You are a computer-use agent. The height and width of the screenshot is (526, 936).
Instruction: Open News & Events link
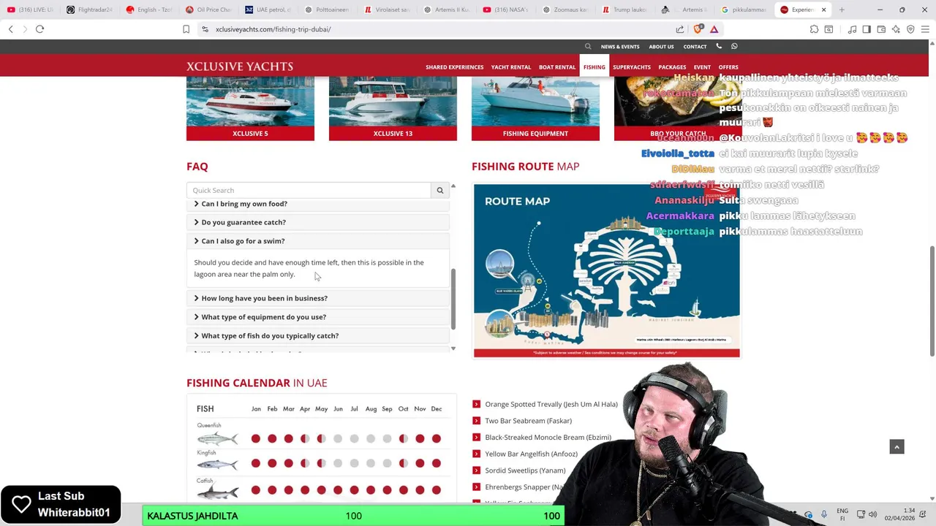click(x=620, y=47)
